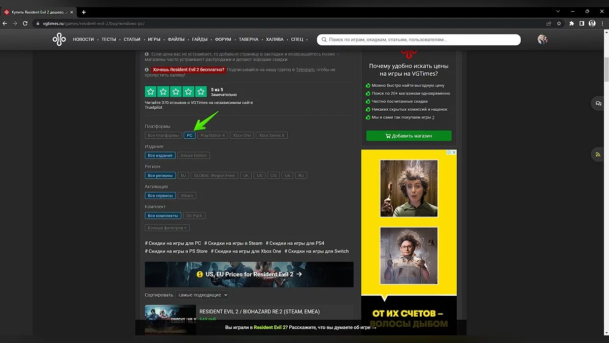
Task: Click the green Добавить магазин button
Action: pyautogui.click(x=409, y=136)
